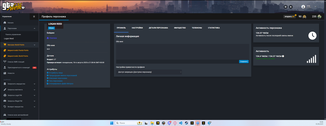Viewport: 326px width, 126px height.
Task: Switch to the Статистика tab
Action: pyautogui.click(x=214, y=28)
